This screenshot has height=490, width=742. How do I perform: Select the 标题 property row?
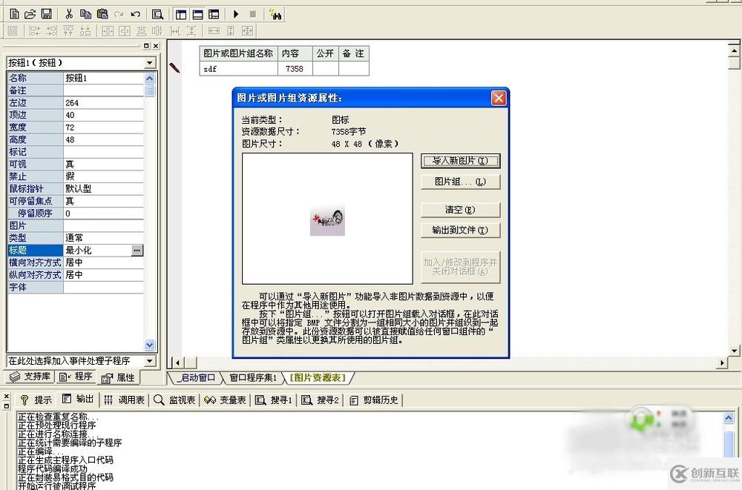pyautogui.click(x=76, y=251)
